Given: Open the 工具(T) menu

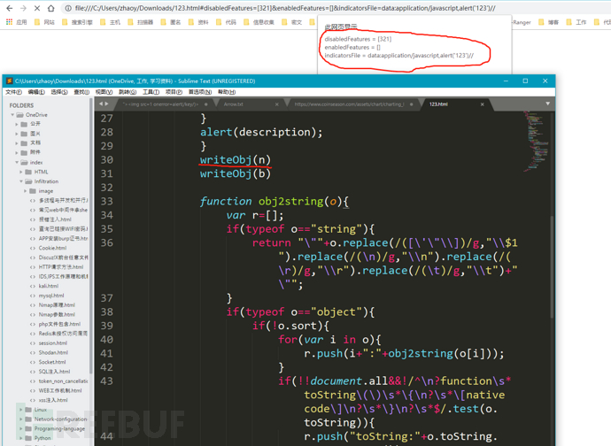Looking at the screenshot, I should [151, 92].
